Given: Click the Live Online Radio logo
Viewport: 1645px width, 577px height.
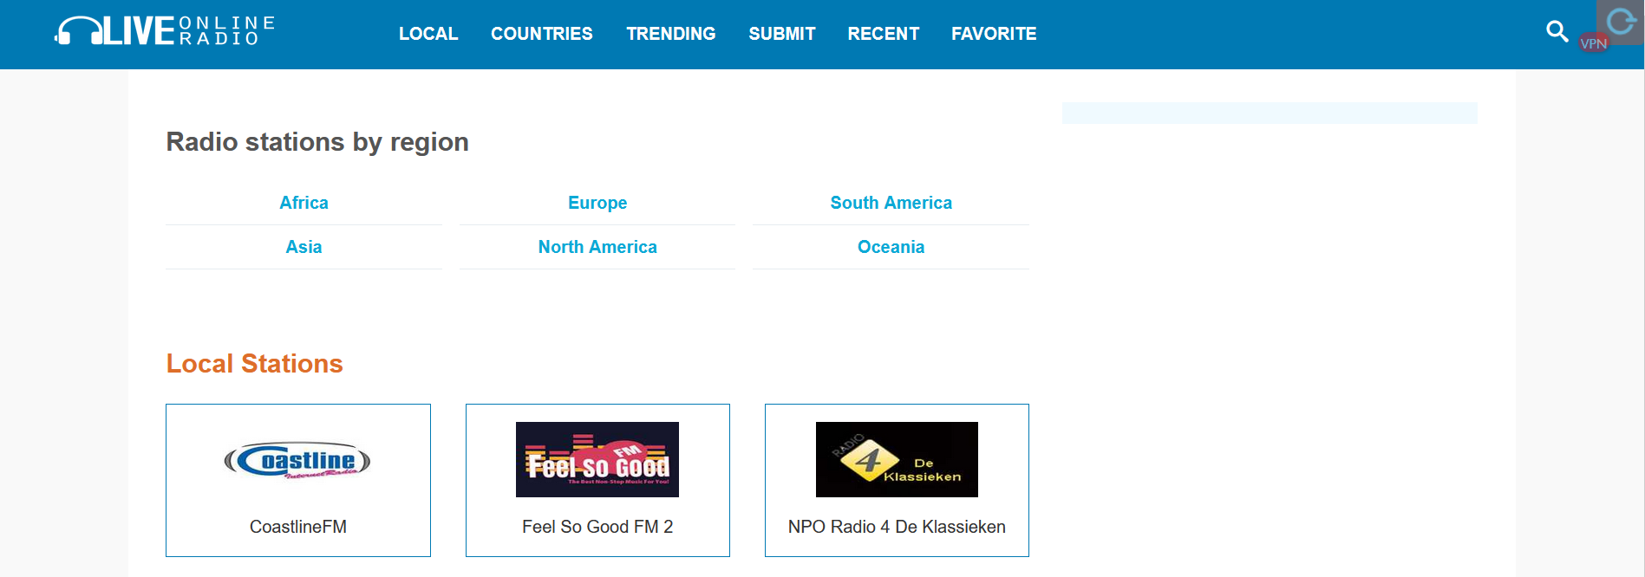Looking at the screenshot, I should pos(165,31).
